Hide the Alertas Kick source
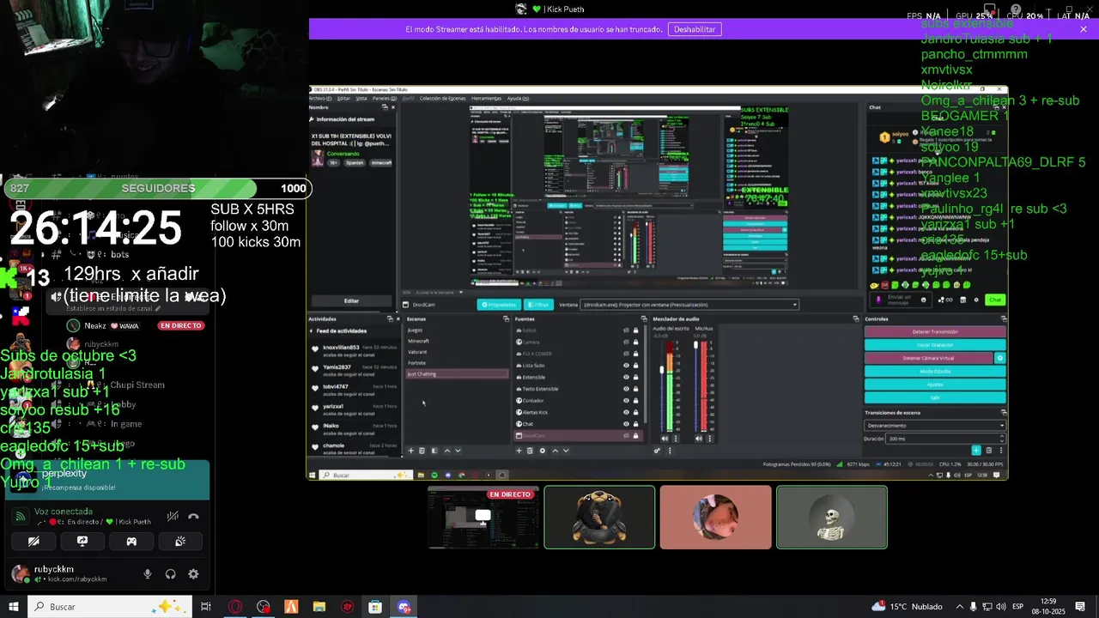Screen dimensions: 1099x618 (x=626, y=412)
